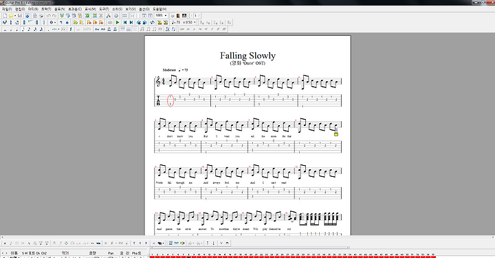Create a new score file
495x258 pixels.
5,15
